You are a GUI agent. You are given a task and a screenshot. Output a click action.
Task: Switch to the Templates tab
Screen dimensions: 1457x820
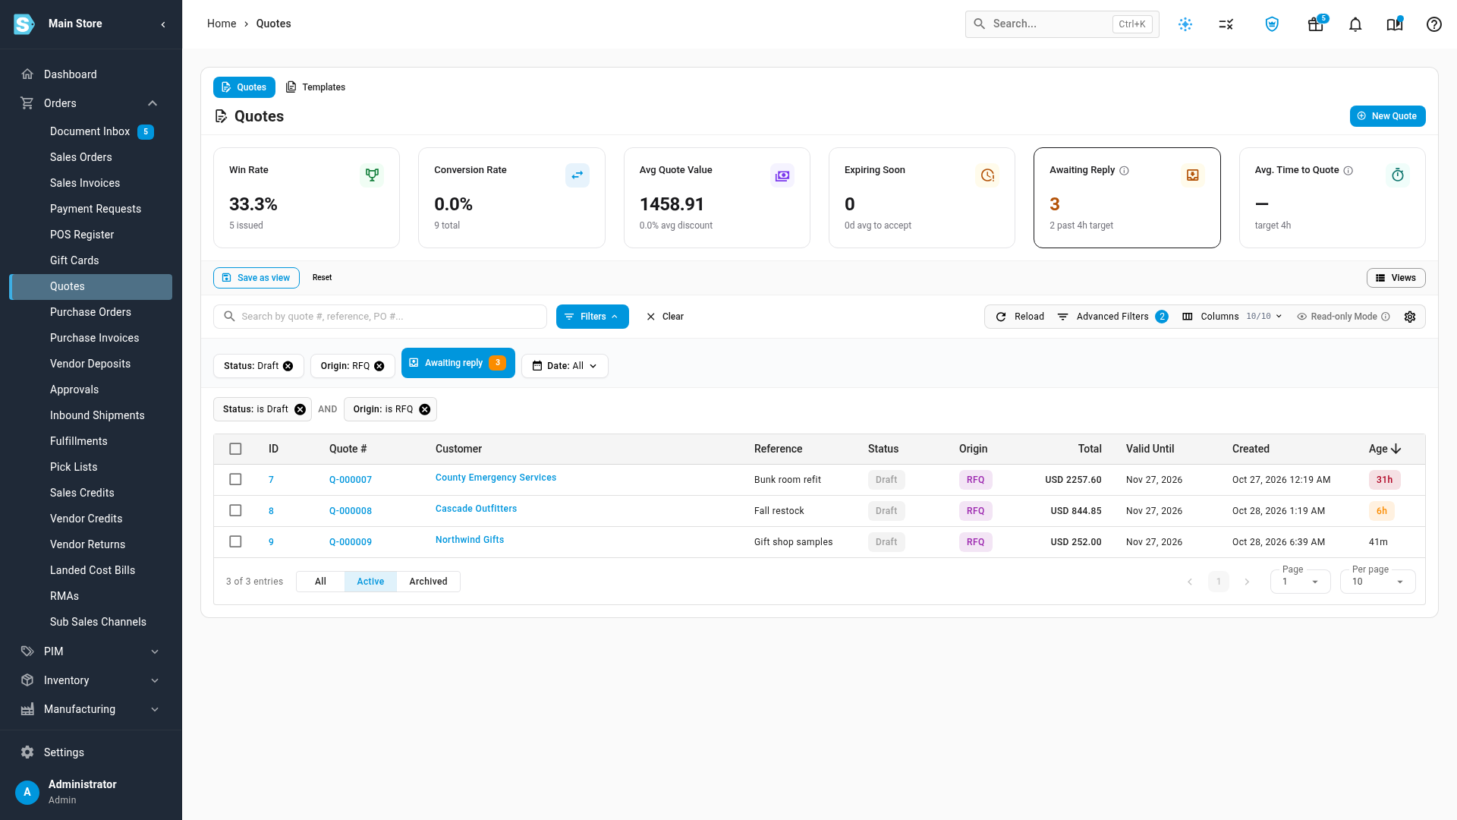point(316,87)
